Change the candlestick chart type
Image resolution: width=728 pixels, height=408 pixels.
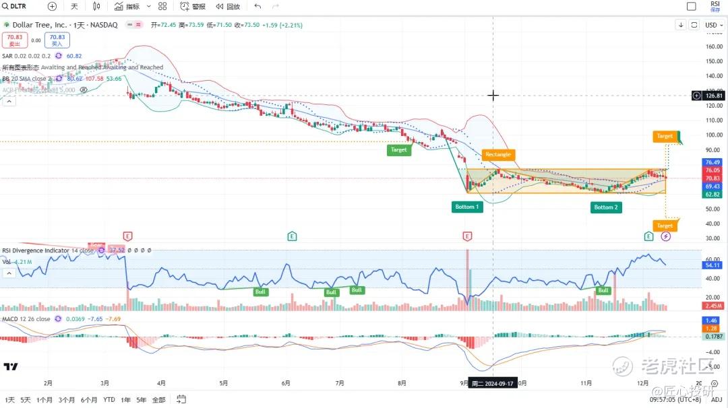(x=96, y=6)
